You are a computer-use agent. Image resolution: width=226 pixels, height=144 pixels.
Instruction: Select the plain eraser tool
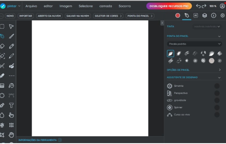(x=2, y=46)
